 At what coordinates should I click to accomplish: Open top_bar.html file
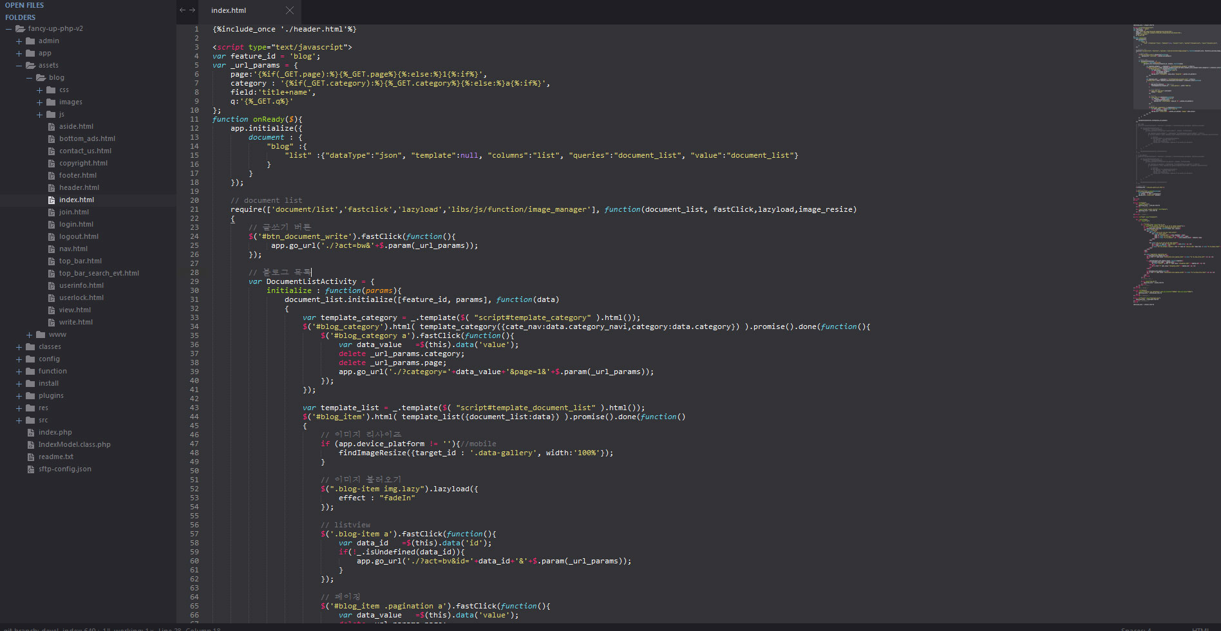(80, 261)
